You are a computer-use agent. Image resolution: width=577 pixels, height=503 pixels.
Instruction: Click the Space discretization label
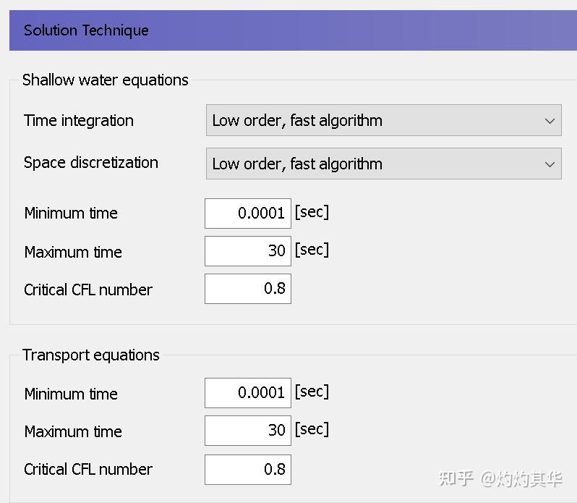(x=90, y=163)
